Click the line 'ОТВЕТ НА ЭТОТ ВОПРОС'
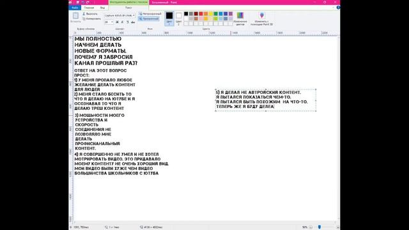Viewport: 409px width, 230px height. (100, 71)
